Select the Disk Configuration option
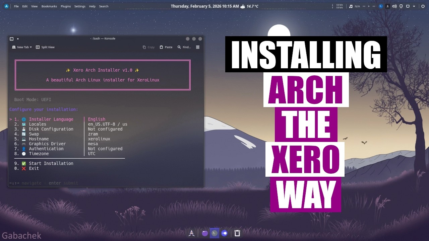Screen dimensions: 429x241 click(44, 129)
